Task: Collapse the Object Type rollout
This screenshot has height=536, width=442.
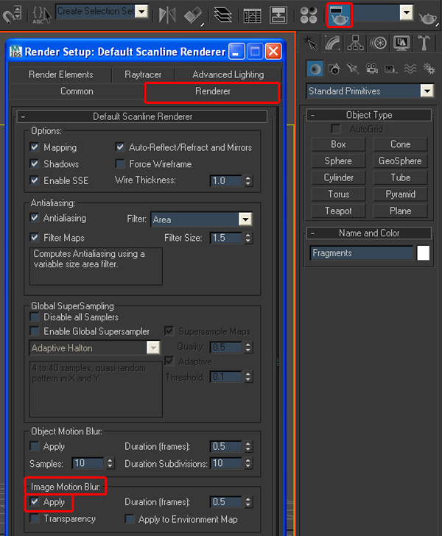Action: click(369, 115)
